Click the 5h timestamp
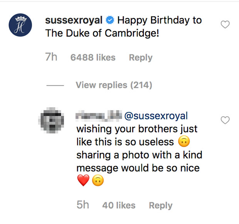This screenshot has width=239, height=224. click(x=83, y=206)
